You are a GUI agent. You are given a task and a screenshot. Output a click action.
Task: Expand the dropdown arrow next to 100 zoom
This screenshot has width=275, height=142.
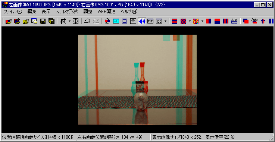[x=165, y=21]
